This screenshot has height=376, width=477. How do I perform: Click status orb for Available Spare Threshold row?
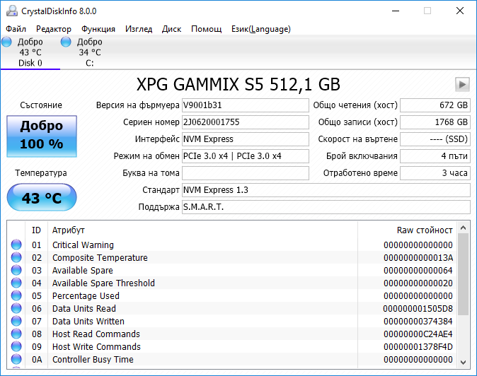point(16,283)
